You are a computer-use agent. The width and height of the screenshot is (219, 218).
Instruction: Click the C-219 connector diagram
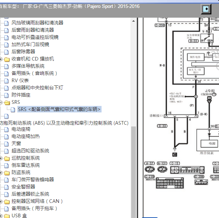point(170,183)
